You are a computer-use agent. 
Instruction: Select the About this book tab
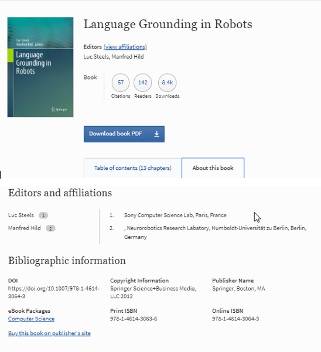pos(213,168)
